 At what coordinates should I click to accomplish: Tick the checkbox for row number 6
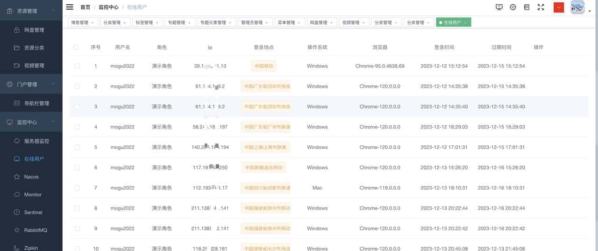coord(77,168)
